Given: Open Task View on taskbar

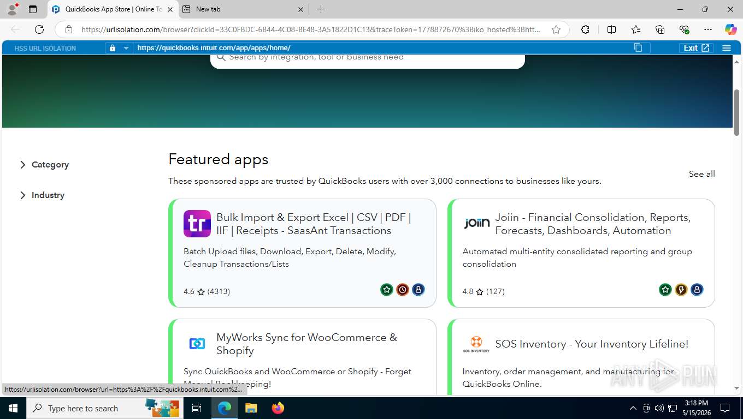Looking at the screenshot, I should (197, 408).
